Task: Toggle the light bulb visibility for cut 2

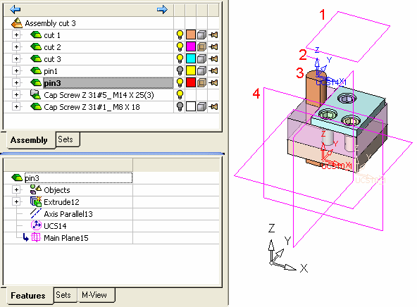Action: [180, 46]
